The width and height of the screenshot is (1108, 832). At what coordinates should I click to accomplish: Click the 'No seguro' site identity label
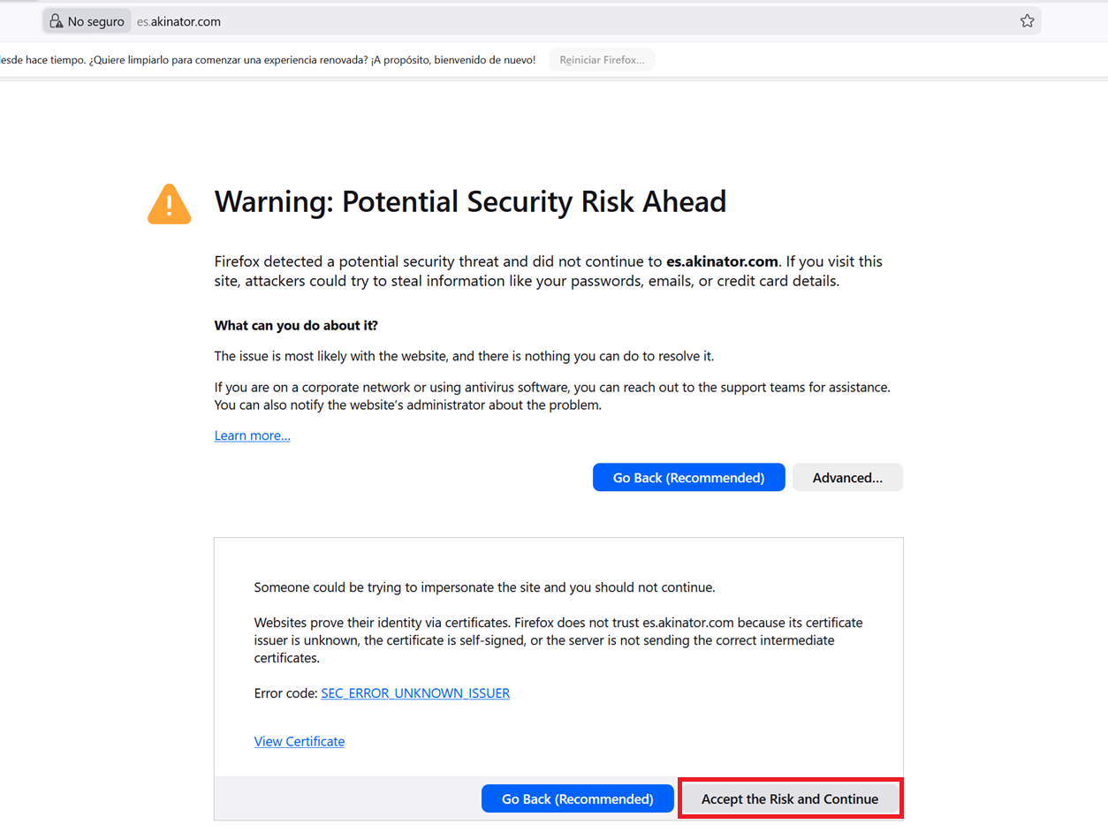coord(95,21)
